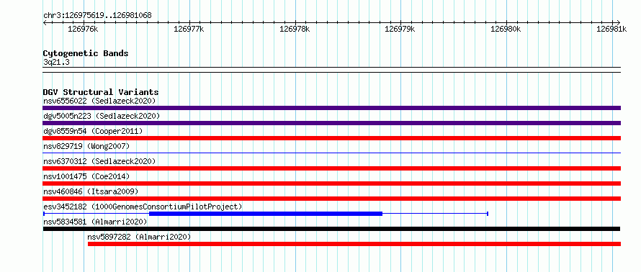Click the 126979k ruler tick label

[x=400, y=29]
